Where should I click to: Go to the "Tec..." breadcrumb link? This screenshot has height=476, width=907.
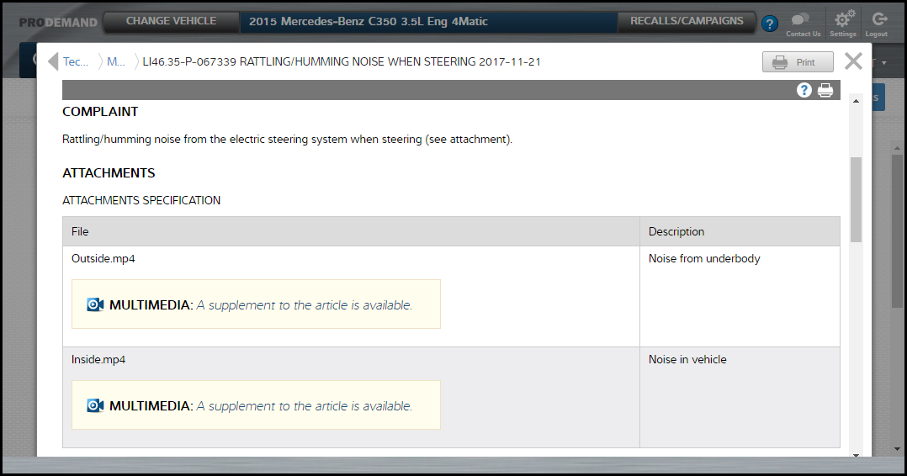point(76,62)
